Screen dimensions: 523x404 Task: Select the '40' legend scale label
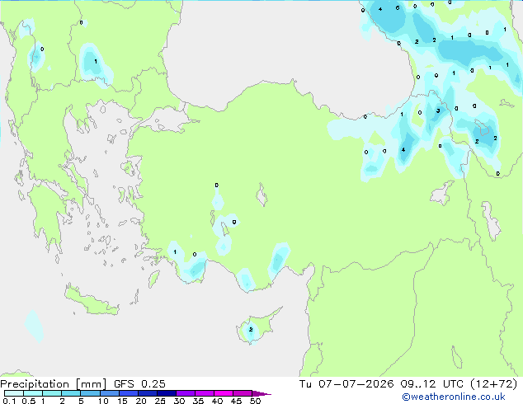click(217, 401)
